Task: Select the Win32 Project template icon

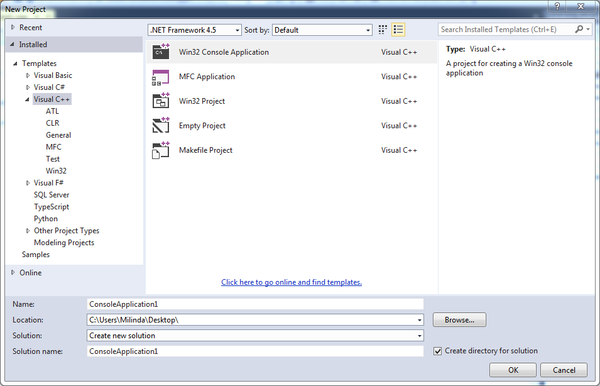Action: click(161, 101)
